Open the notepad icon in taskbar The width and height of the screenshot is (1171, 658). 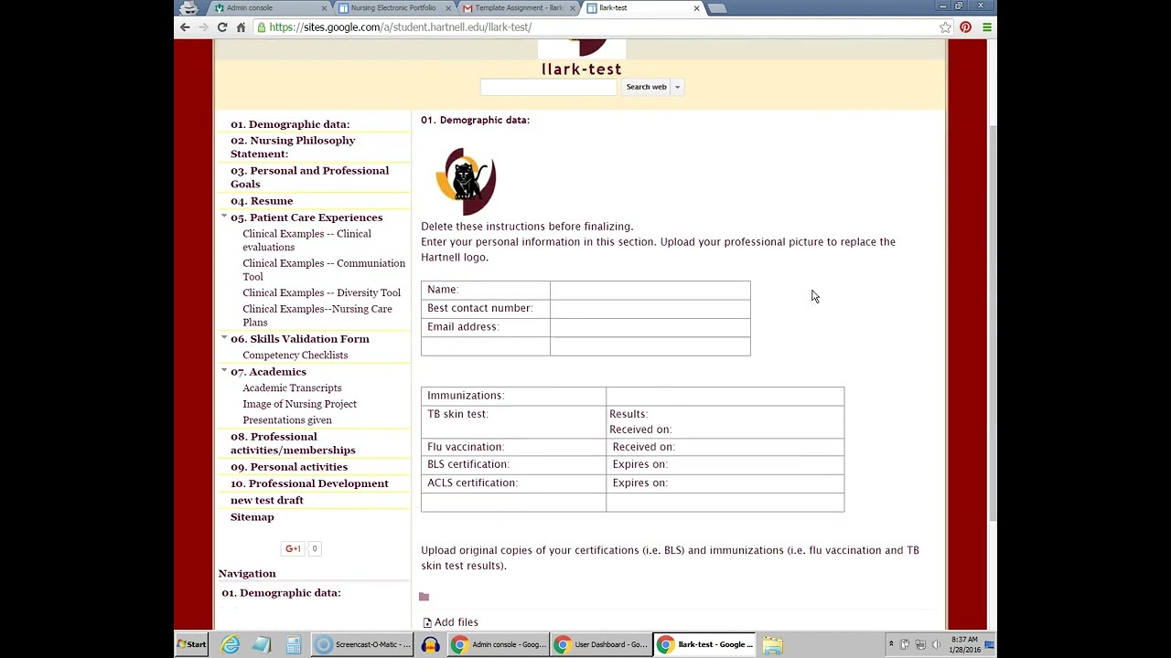pyautogui.click(x=262, y=645)
